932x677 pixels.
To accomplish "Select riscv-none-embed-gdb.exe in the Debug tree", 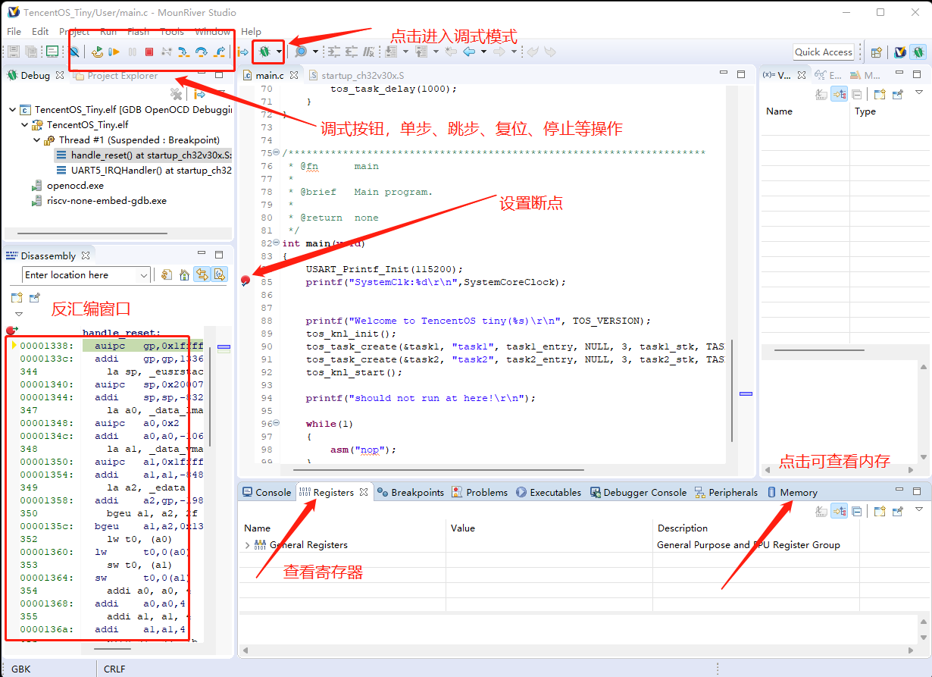I will coord(99,201).
